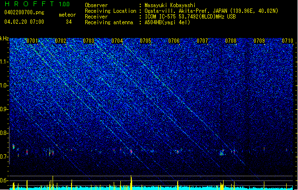Screen dimensions: 298x190
Task: Click the 0702 time marker
Action: tap(61, 41)
